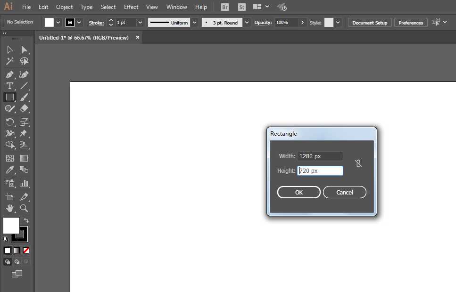Expand the stroke weight dropdown
Image resolution: width=456 pixels, height=292 pixels.
(x=140, y=23)
